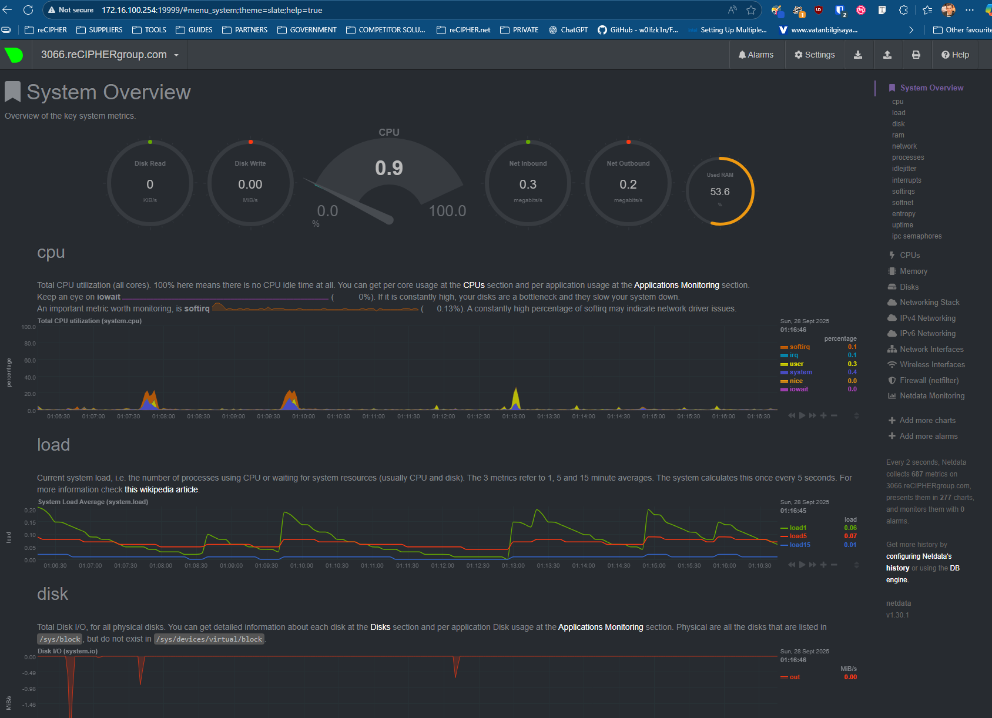Follow the 'this wikipedia article' link
The height and width of the screenshot is (718, 992).
(161, 489)
